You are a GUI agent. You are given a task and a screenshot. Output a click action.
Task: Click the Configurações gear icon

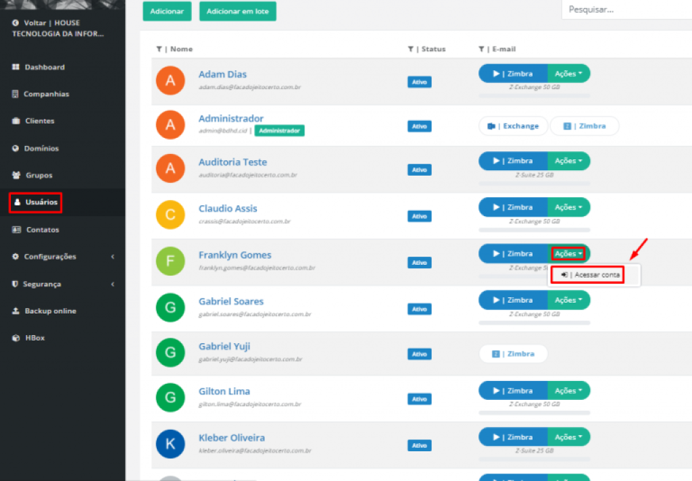tap(16, 257)
